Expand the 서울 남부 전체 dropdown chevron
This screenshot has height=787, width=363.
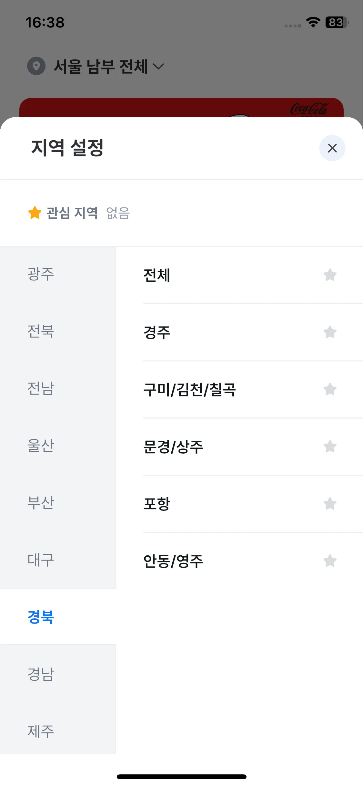tap(158, 67)
